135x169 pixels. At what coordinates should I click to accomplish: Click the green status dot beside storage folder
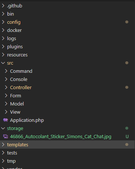click(127, 128)
